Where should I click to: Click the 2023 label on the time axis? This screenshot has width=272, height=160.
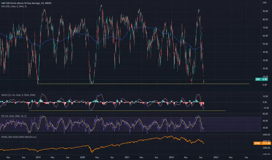tap(216, 157)
